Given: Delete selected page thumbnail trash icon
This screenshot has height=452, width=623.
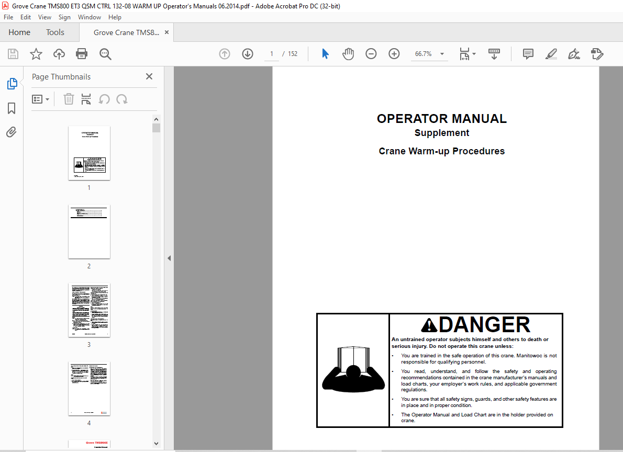Looking at the screenshot, I should 69,99.
